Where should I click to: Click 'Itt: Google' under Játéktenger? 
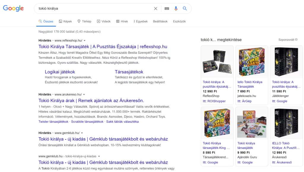[280, 101]
